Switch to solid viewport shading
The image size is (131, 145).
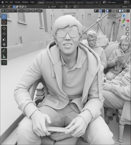[x=120, y=11]
